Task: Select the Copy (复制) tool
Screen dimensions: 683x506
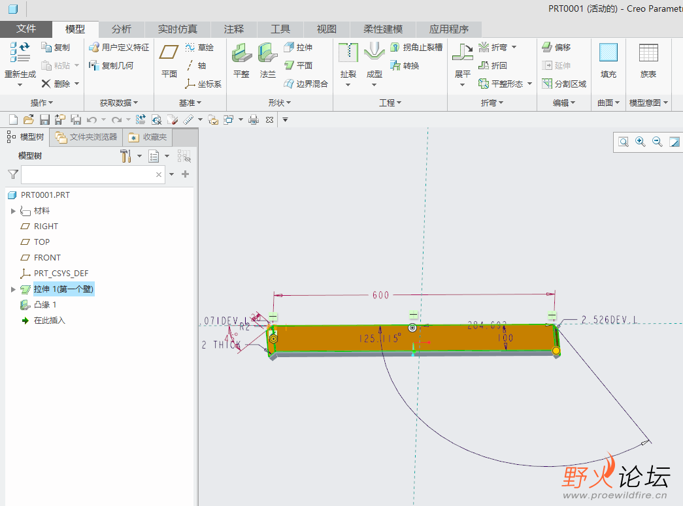Action: (56, 47)
